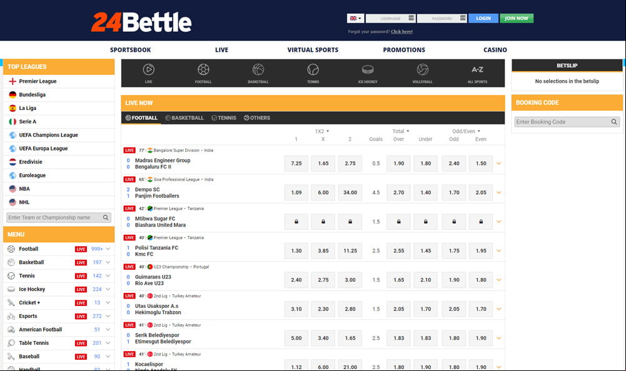The image size is (626, 371).
Task: Click the USA flag icon beside NHL
Action: 13,202
